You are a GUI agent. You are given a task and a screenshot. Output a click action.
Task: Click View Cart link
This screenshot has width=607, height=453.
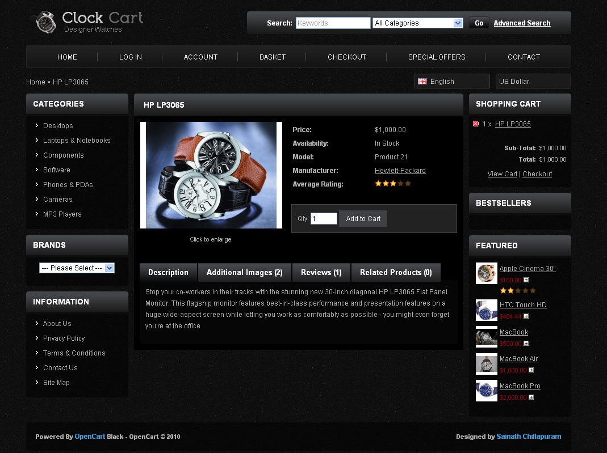[x=502, y=174]
